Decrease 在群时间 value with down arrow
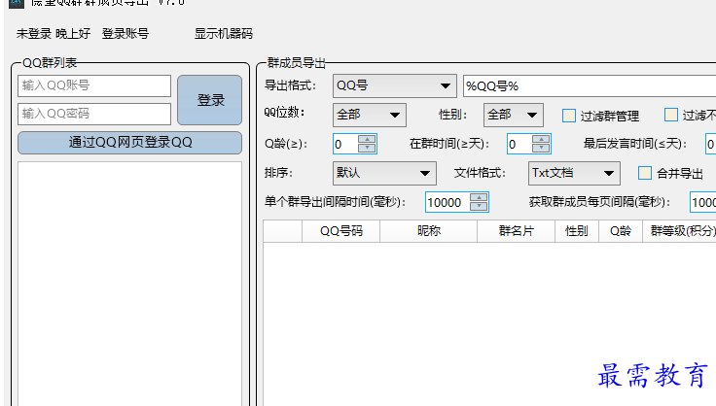This screenshot has height=406, width=716. (541, 148)
